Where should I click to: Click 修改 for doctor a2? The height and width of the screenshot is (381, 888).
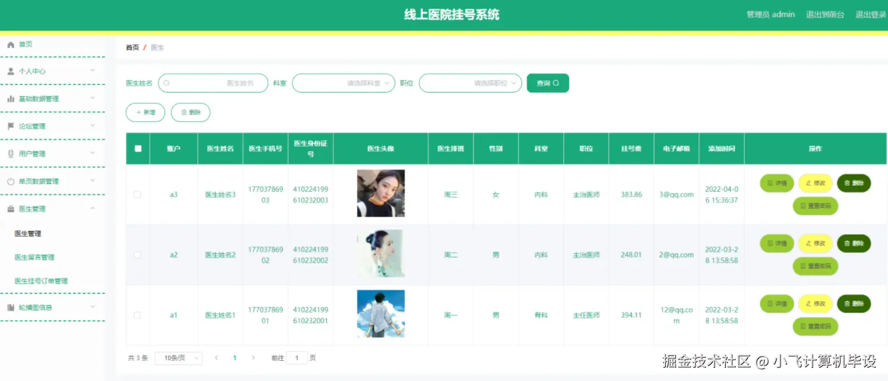point(816,243)
